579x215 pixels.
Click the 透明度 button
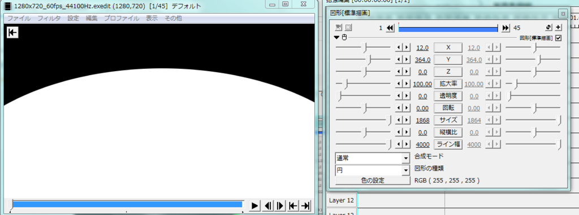[448, 96]
